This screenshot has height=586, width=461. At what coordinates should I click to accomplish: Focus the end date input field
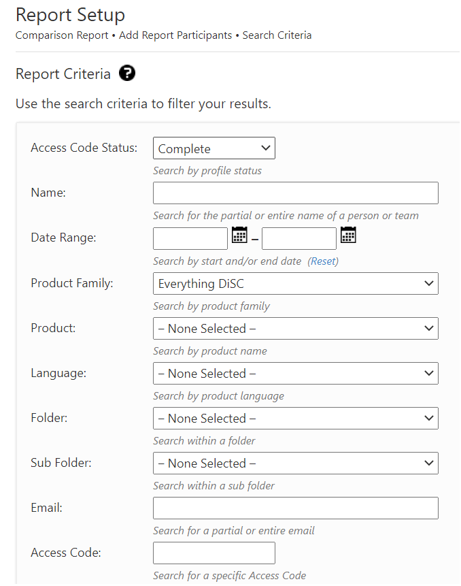(x=298, y=238)
